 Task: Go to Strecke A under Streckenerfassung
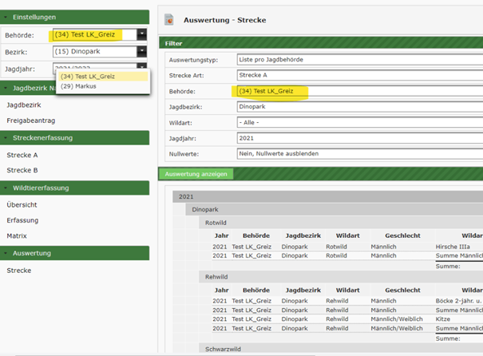22,155
